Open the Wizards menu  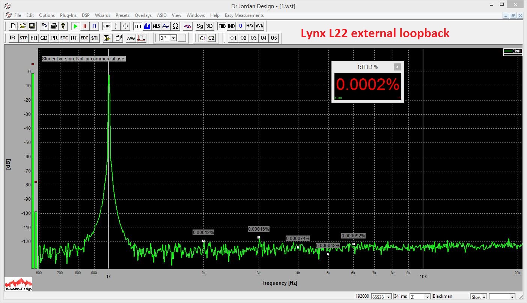[102, 15]
